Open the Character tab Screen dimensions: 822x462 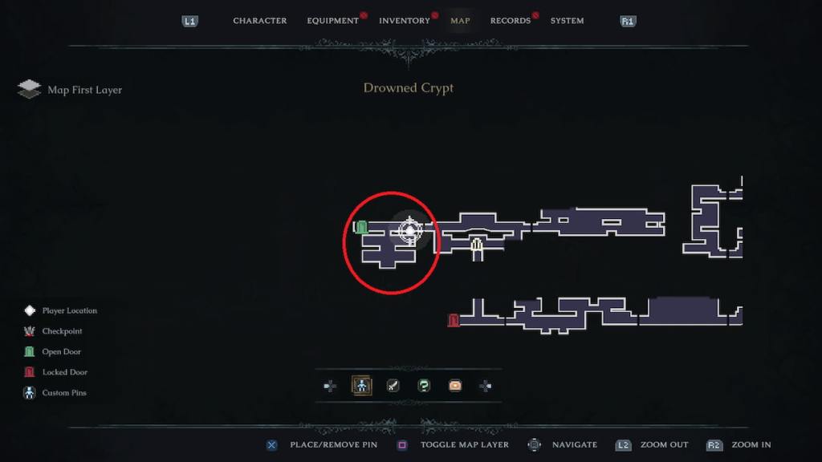tap(260, 20)
